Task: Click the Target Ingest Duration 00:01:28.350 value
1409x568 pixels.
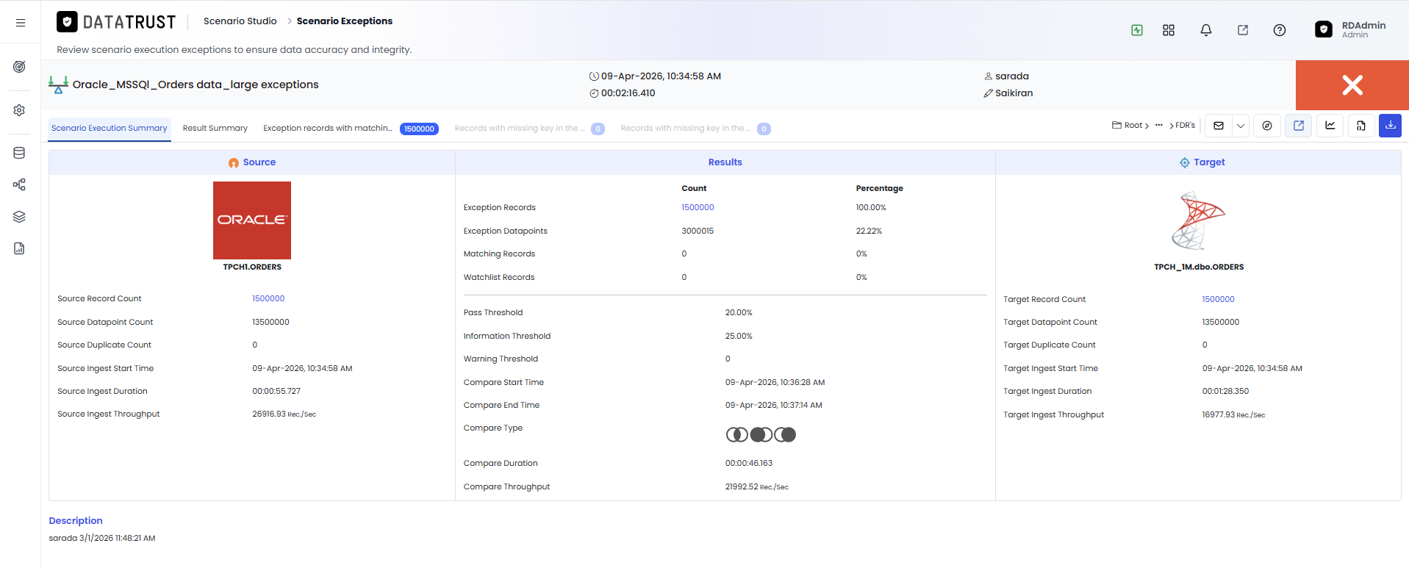Action: coord(1225,392)
